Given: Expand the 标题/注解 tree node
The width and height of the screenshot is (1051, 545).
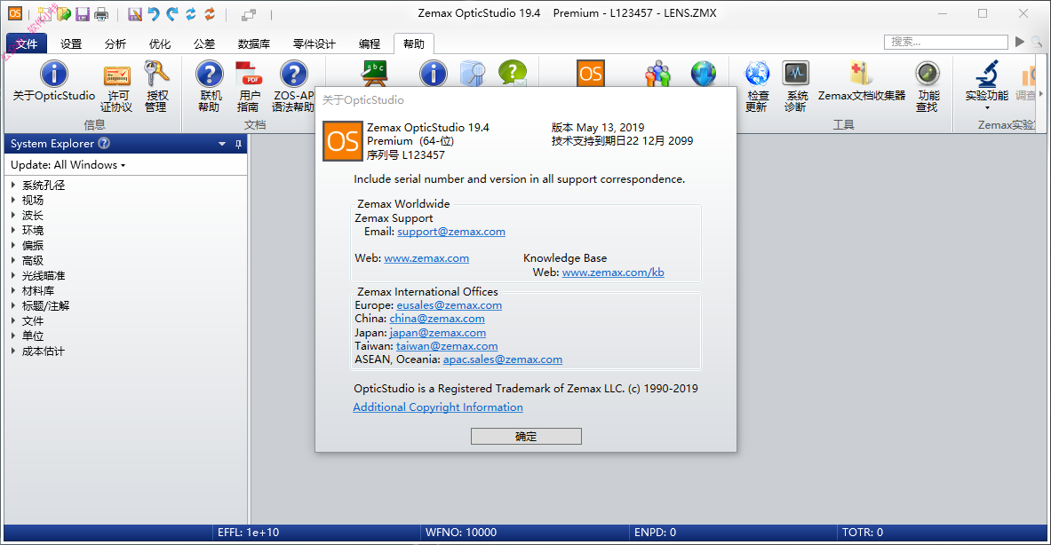Looking at the screenshot, I should (13, 305).
